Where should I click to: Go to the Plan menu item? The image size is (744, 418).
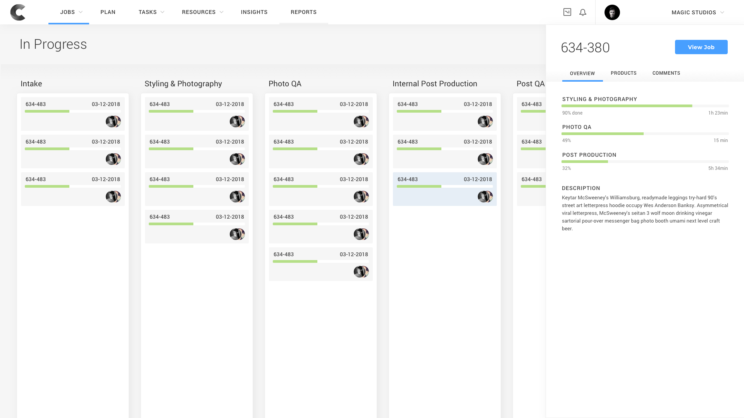[108, 12]
